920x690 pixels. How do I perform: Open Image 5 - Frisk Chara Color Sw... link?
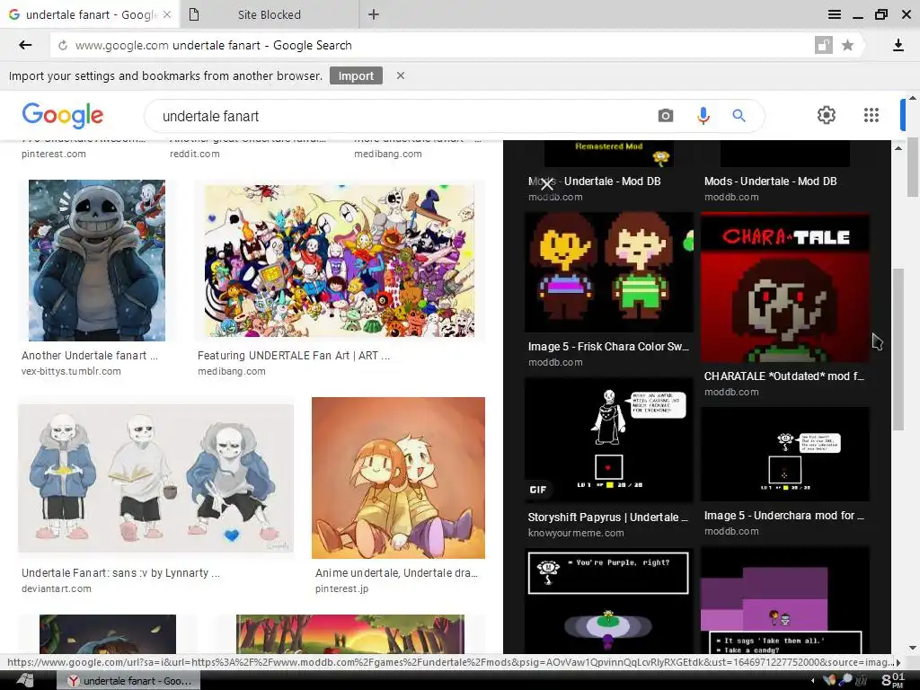(x=608, y=347)
